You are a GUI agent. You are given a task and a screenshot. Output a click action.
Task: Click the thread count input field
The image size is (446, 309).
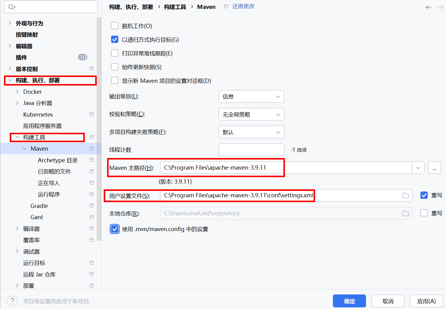[x=251, y=150]
